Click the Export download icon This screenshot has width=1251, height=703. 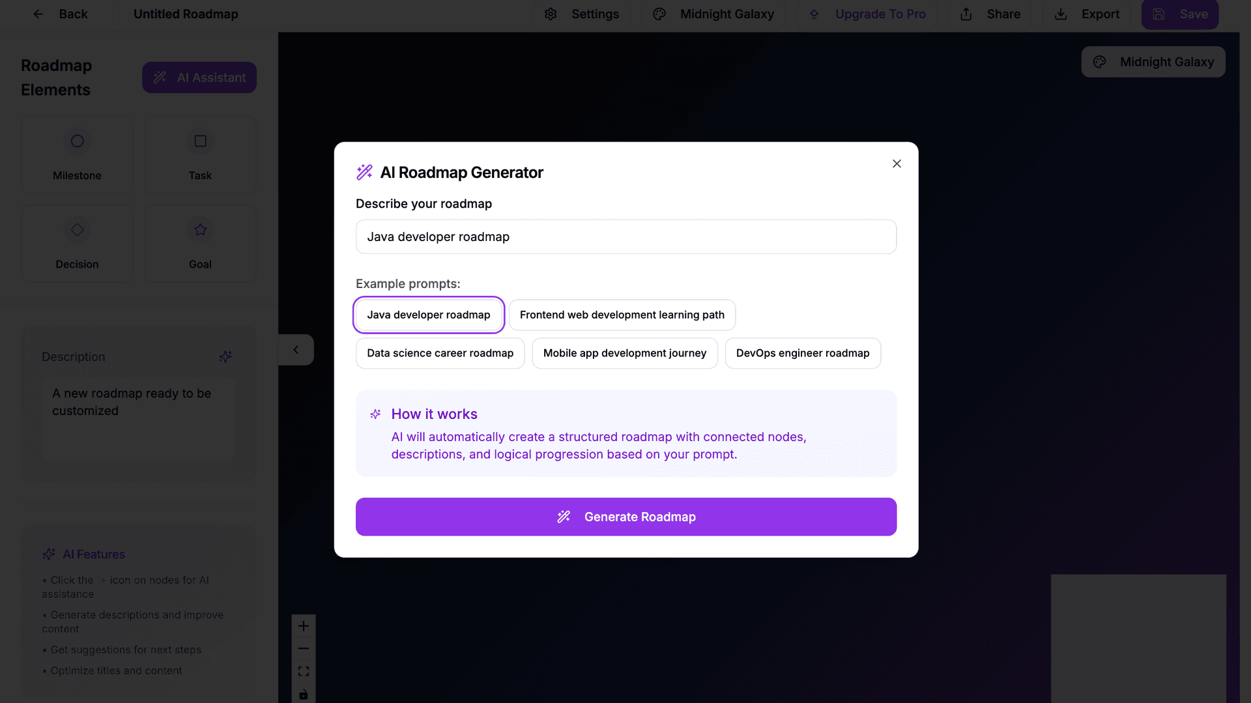[x=1061, y=14]
